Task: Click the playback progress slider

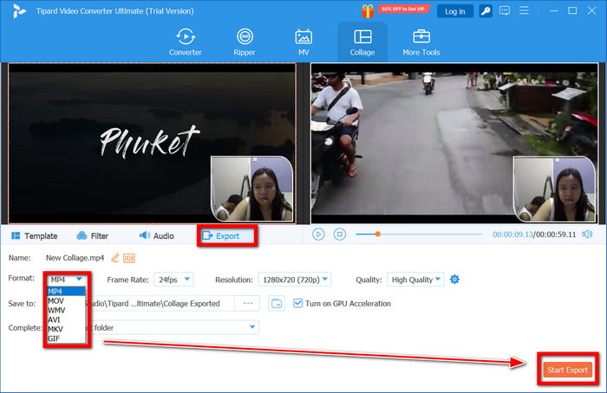Action: (418, 235)
